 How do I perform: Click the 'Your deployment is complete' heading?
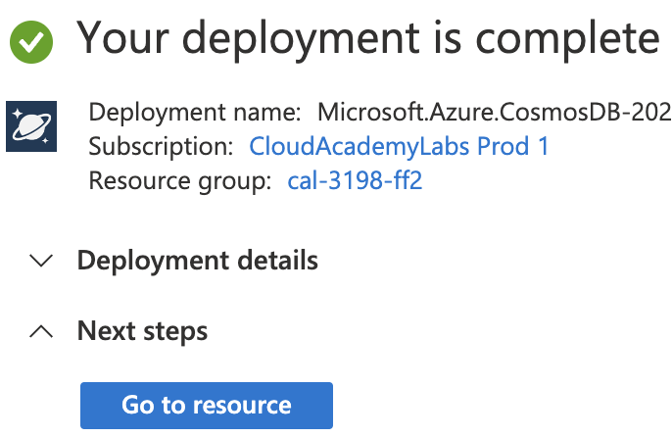pos(367,39)
